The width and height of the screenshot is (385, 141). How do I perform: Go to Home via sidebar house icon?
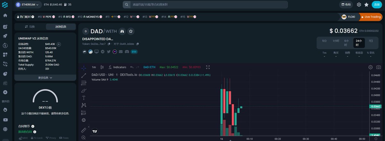5,15
